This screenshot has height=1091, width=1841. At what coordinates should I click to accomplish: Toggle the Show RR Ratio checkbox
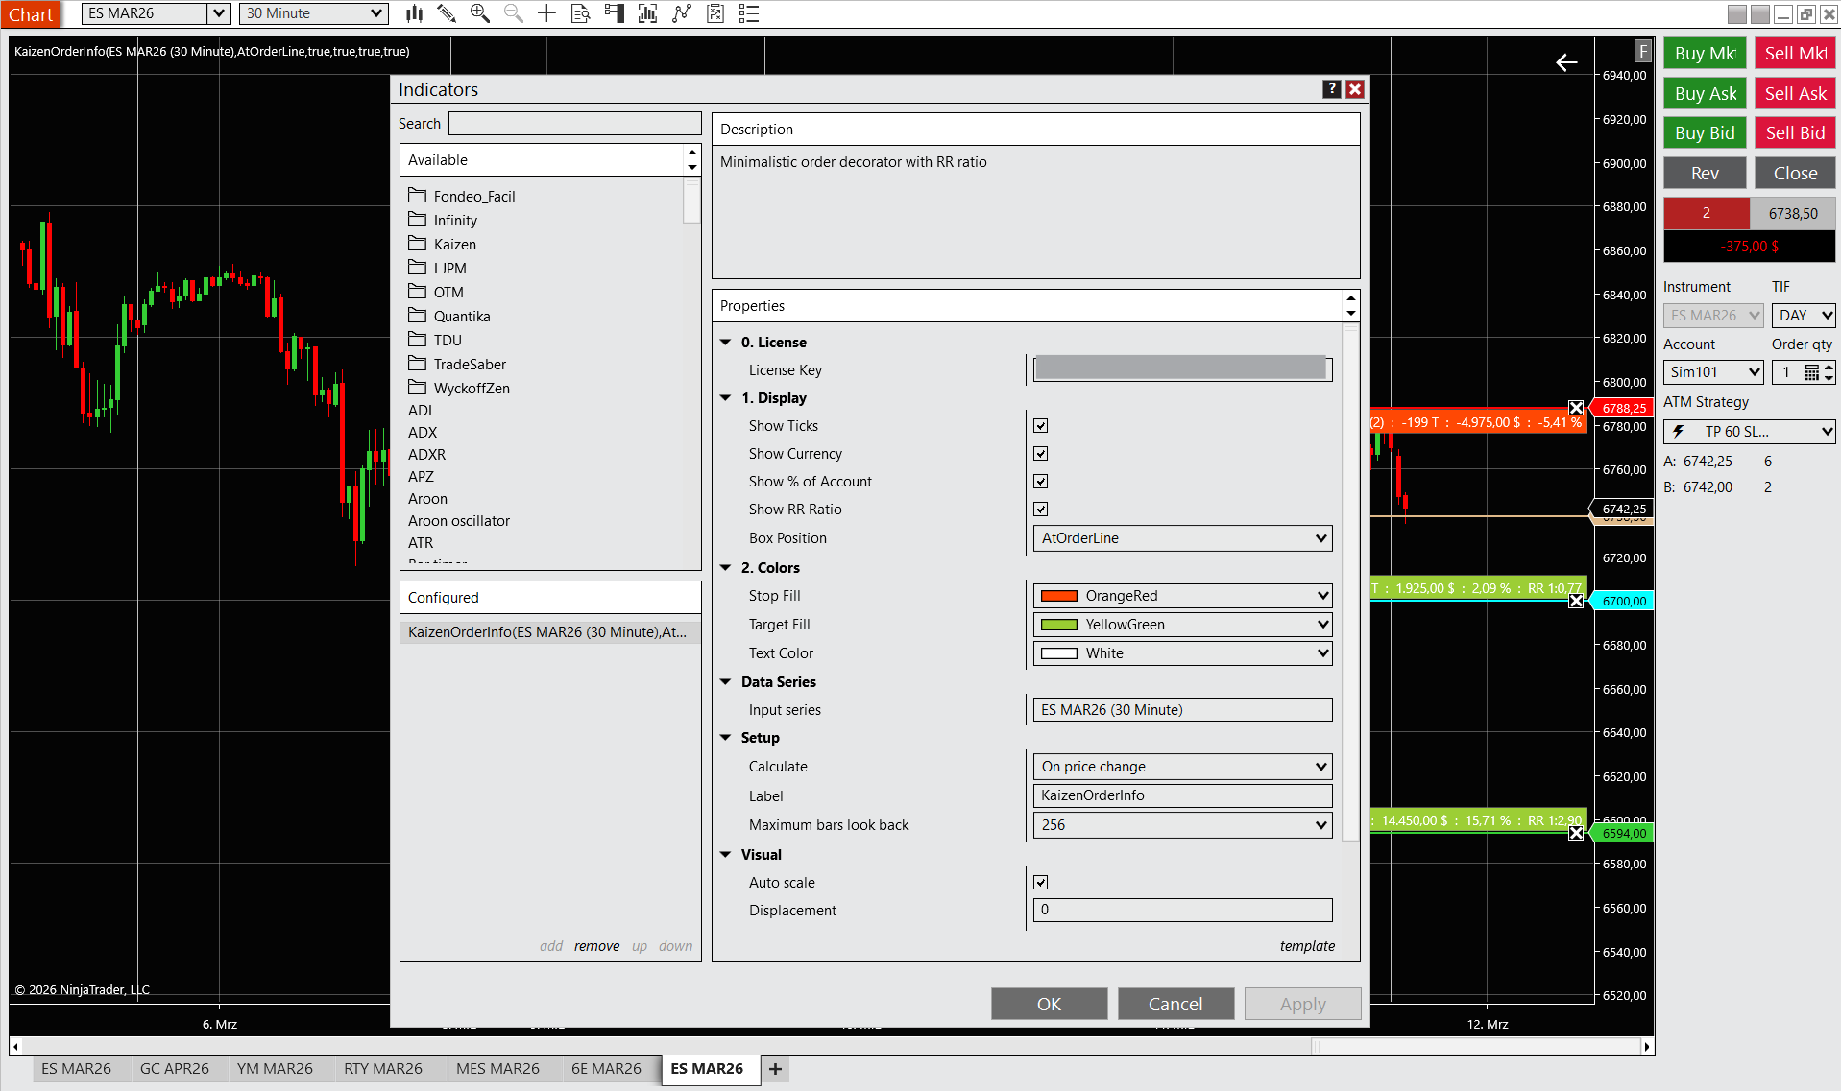point(1040,510)
